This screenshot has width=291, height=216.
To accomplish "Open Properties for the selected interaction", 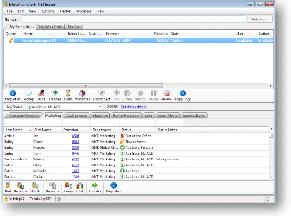I will (13, 95).
